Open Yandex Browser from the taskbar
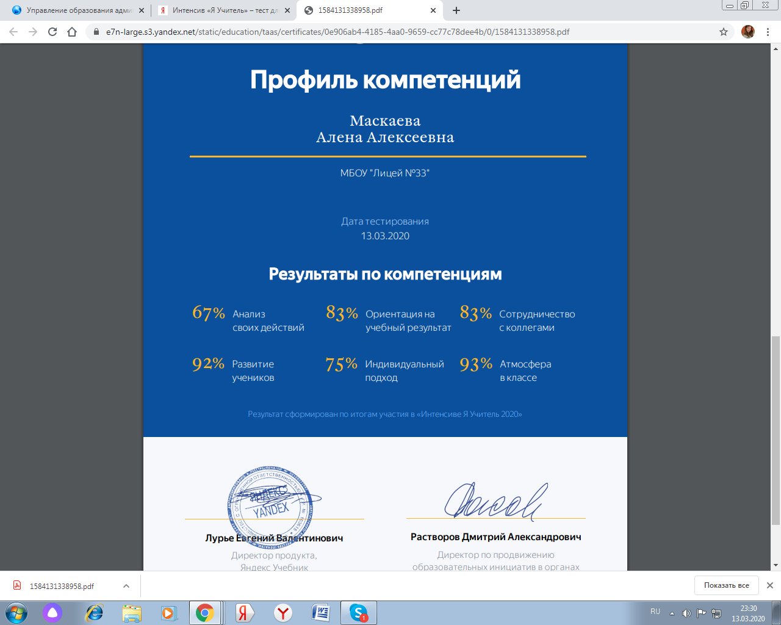The image size is (781, 625). [x=283, y=613]
